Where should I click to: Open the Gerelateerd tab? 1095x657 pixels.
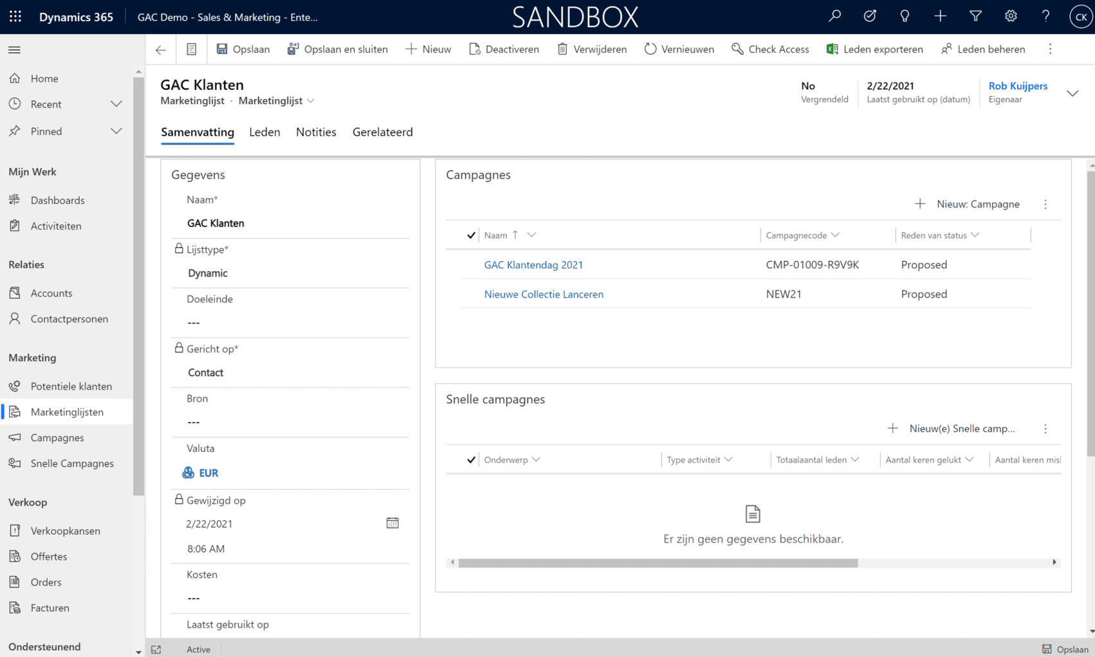[383, 132]
